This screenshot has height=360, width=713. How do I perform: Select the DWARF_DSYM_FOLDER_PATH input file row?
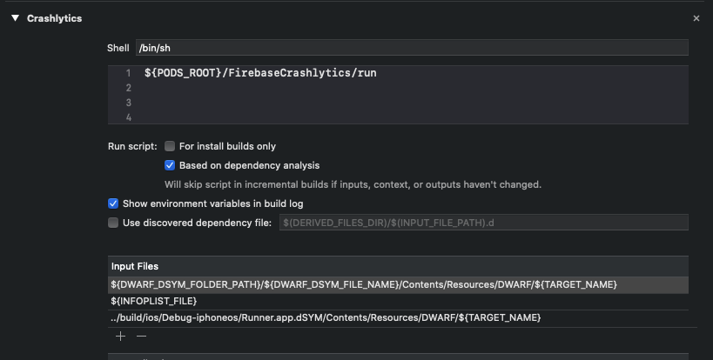tap(398, 284)
